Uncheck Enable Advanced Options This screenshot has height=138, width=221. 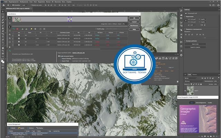click(x=59, y=56)
